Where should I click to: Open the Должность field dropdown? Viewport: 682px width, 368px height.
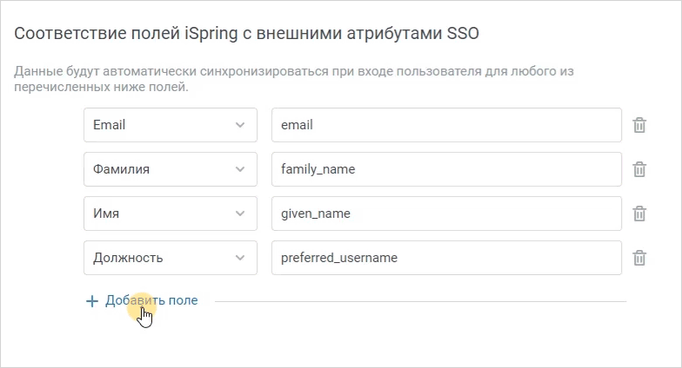click(170, 258)
